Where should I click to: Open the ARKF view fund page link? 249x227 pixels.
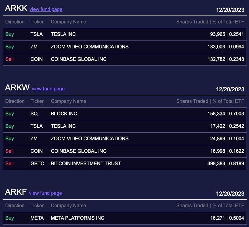45,193
